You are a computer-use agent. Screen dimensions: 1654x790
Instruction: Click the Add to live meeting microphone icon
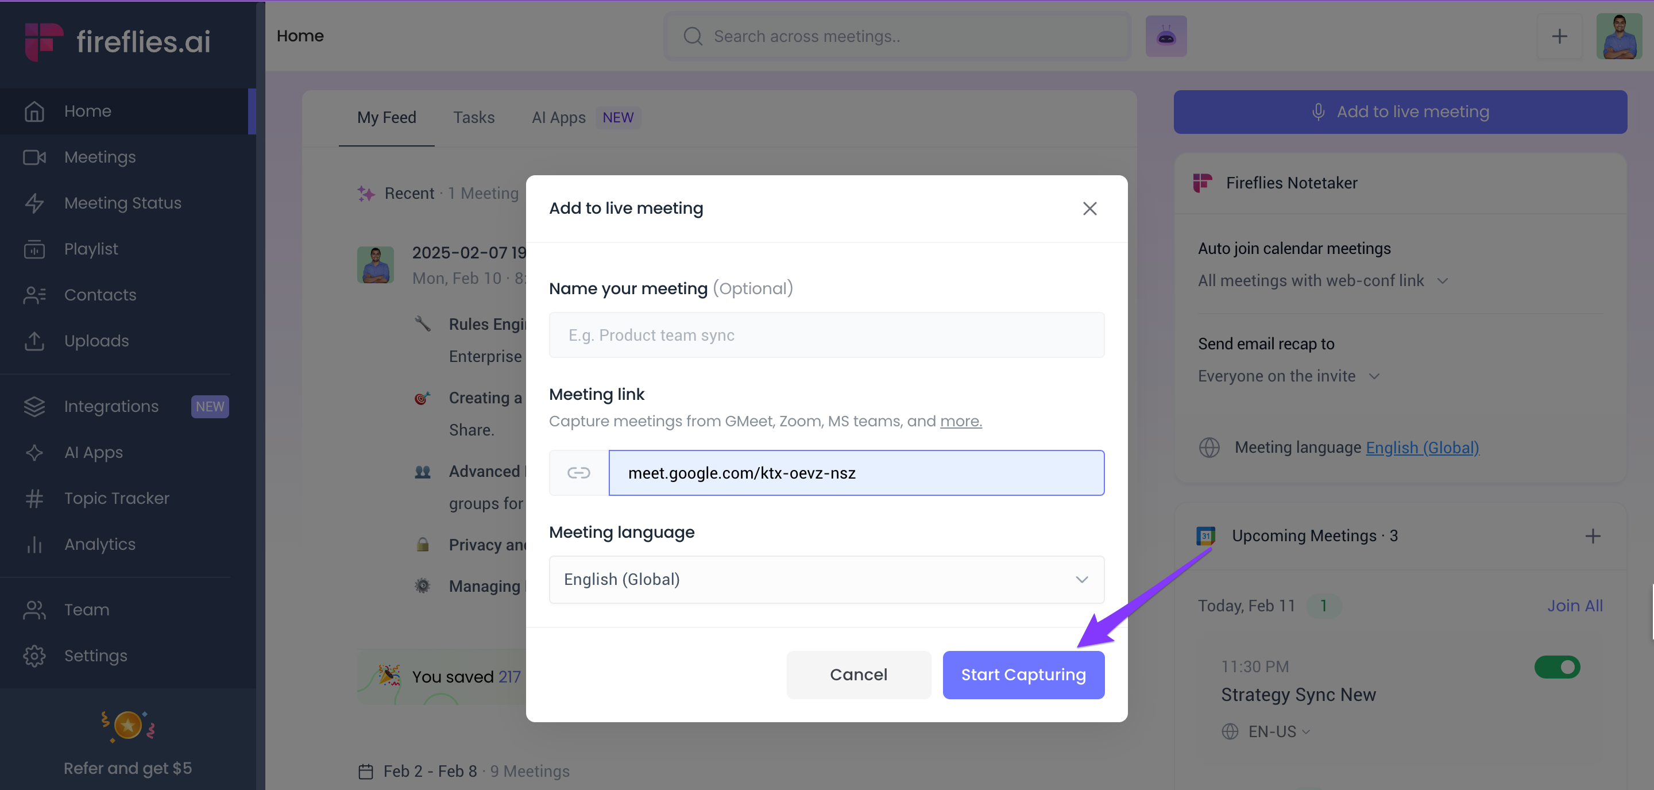click(x=1318, y=112)
